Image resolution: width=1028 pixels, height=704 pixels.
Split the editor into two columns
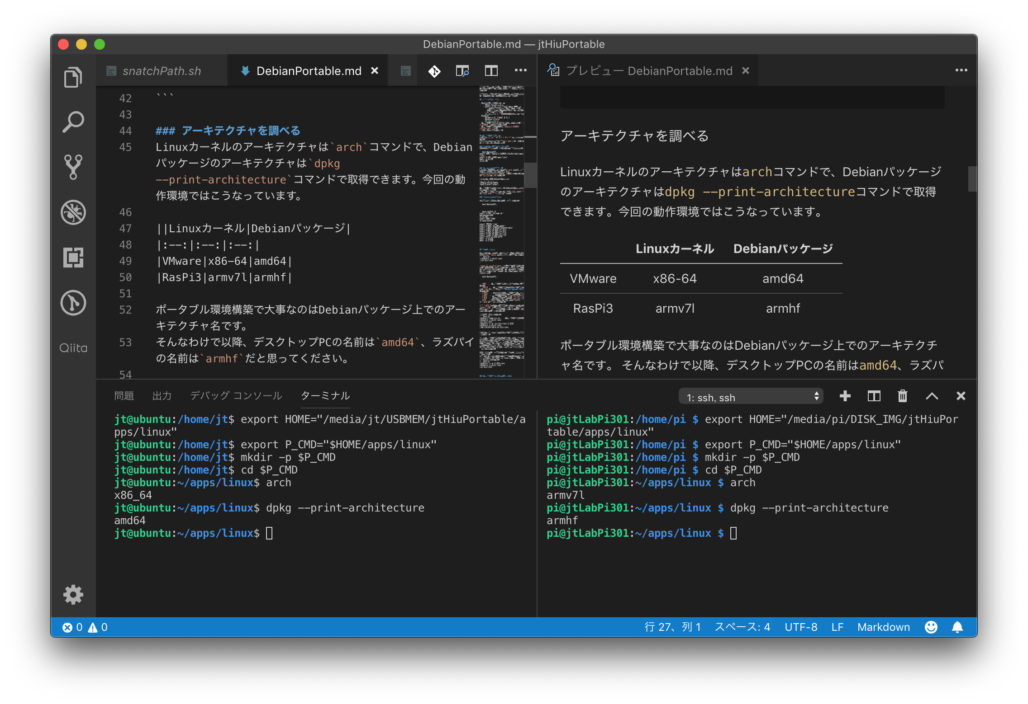pyautogui.click(x=491, y=70)
